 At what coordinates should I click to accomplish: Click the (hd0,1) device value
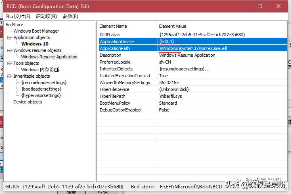click(166, 41)
